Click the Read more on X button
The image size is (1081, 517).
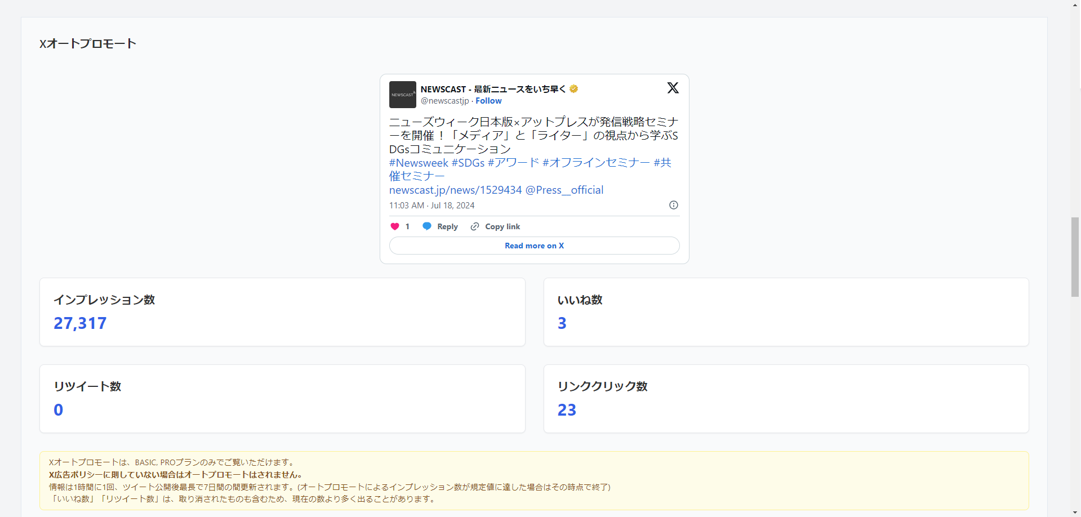[533, 246]
